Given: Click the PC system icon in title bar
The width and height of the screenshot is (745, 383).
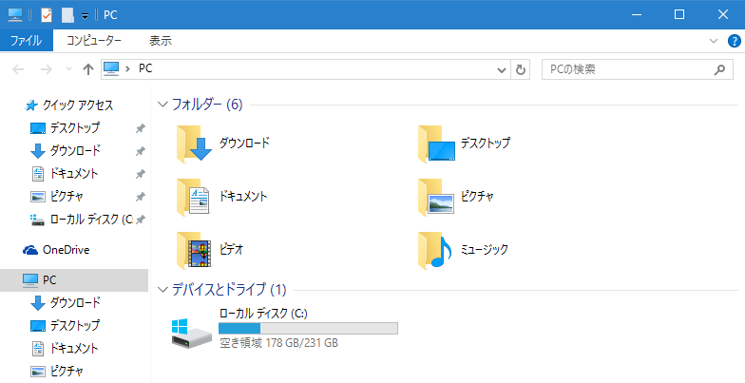Looking at the screenshot, I should [x=15, y=15].
